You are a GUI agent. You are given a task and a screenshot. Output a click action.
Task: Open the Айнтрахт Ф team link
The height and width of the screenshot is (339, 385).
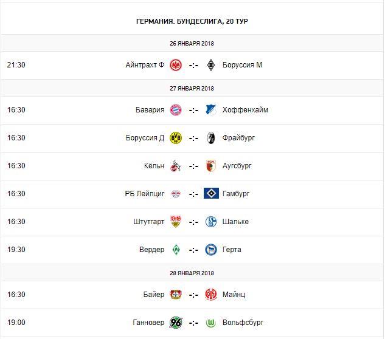[145, 65]
